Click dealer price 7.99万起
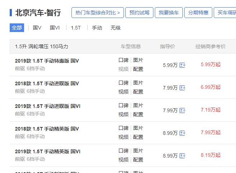Viewport: 236px width, 173px height. click(x=210, y=132)
